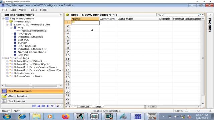
Task: Expand the @ResetControlStruct node
Action: 7,76
